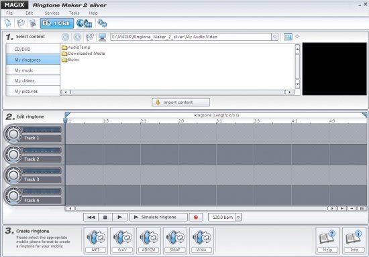
Task: Select the AudioTemp folder
Action: pos(76,47)
